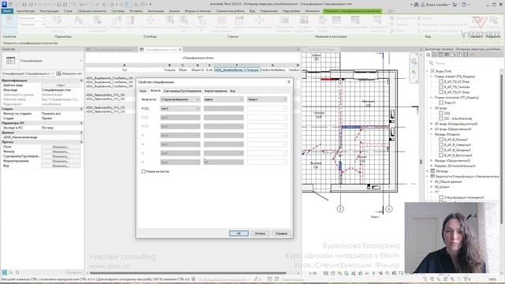This screenshot has width=505, height=284.
Task: Open the равно condition dropdown
Action: [x=223, y=99]
